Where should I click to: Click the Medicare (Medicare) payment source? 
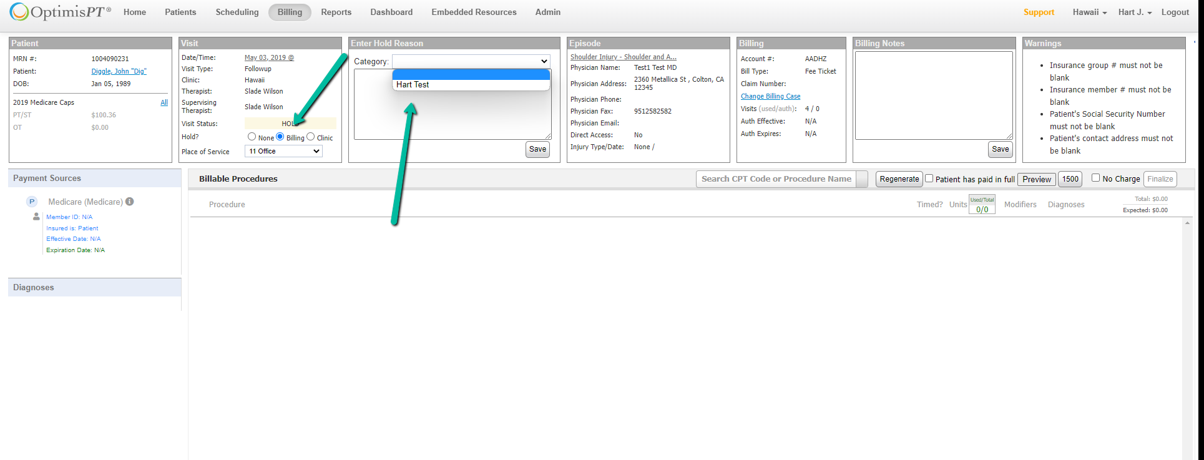click(x=86, y=202)
